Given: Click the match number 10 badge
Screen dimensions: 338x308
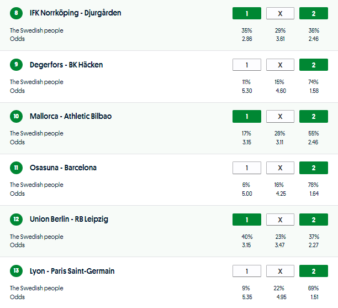Looking at the screenshot, I should tap(17, 117).
